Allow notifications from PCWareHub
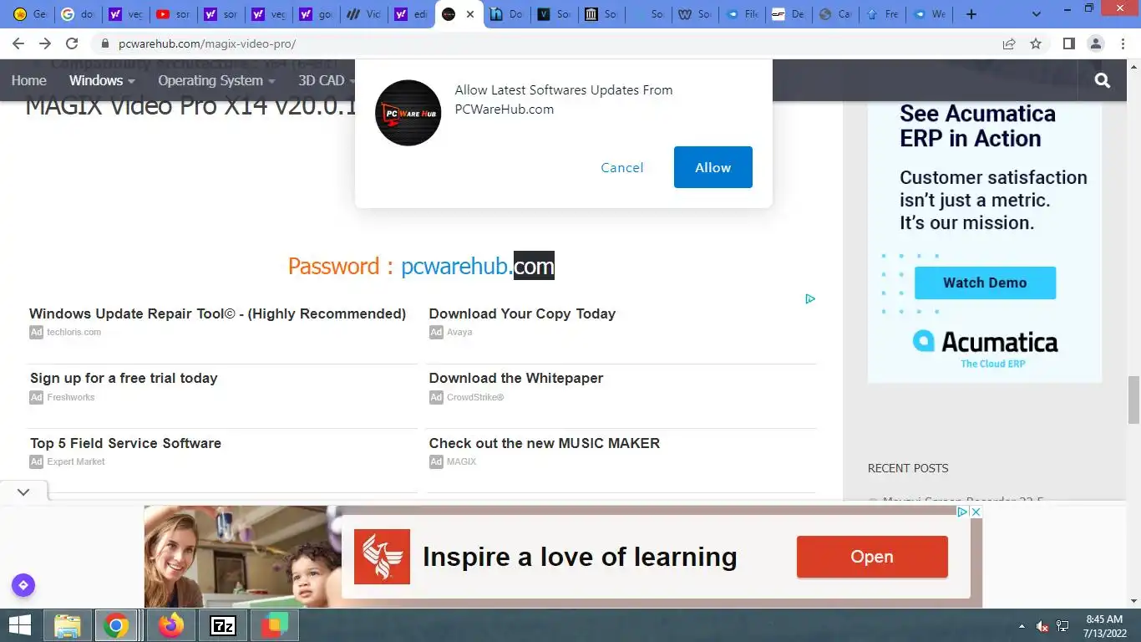Image resolution: width=1141 pixels, height=642 pixels. 713,167
